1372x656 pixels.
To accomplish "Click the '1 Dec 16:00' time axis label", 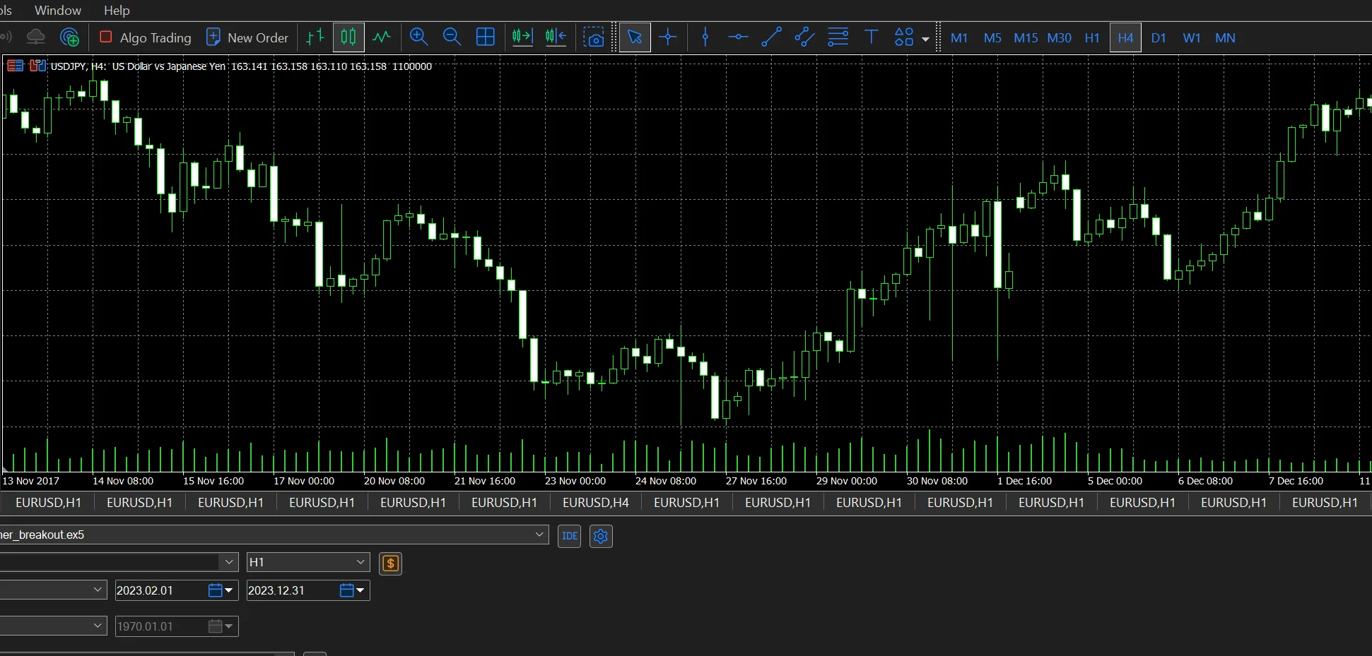I will tap(1024, 481).
